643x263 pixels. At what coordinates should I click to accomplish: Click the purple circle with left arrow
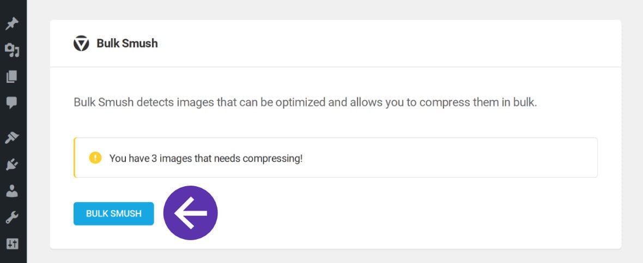tap(190, 213)
